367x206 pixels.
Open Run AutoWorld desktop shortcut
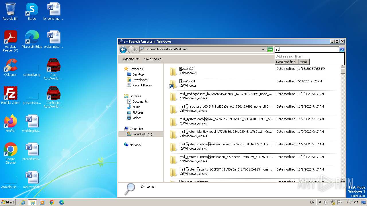[53, 69]
